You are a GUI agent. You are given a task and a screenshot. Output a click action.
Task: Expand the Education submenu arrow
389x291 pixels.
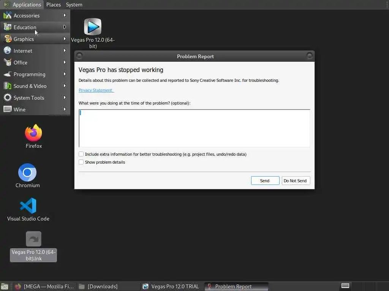[65, 27]
